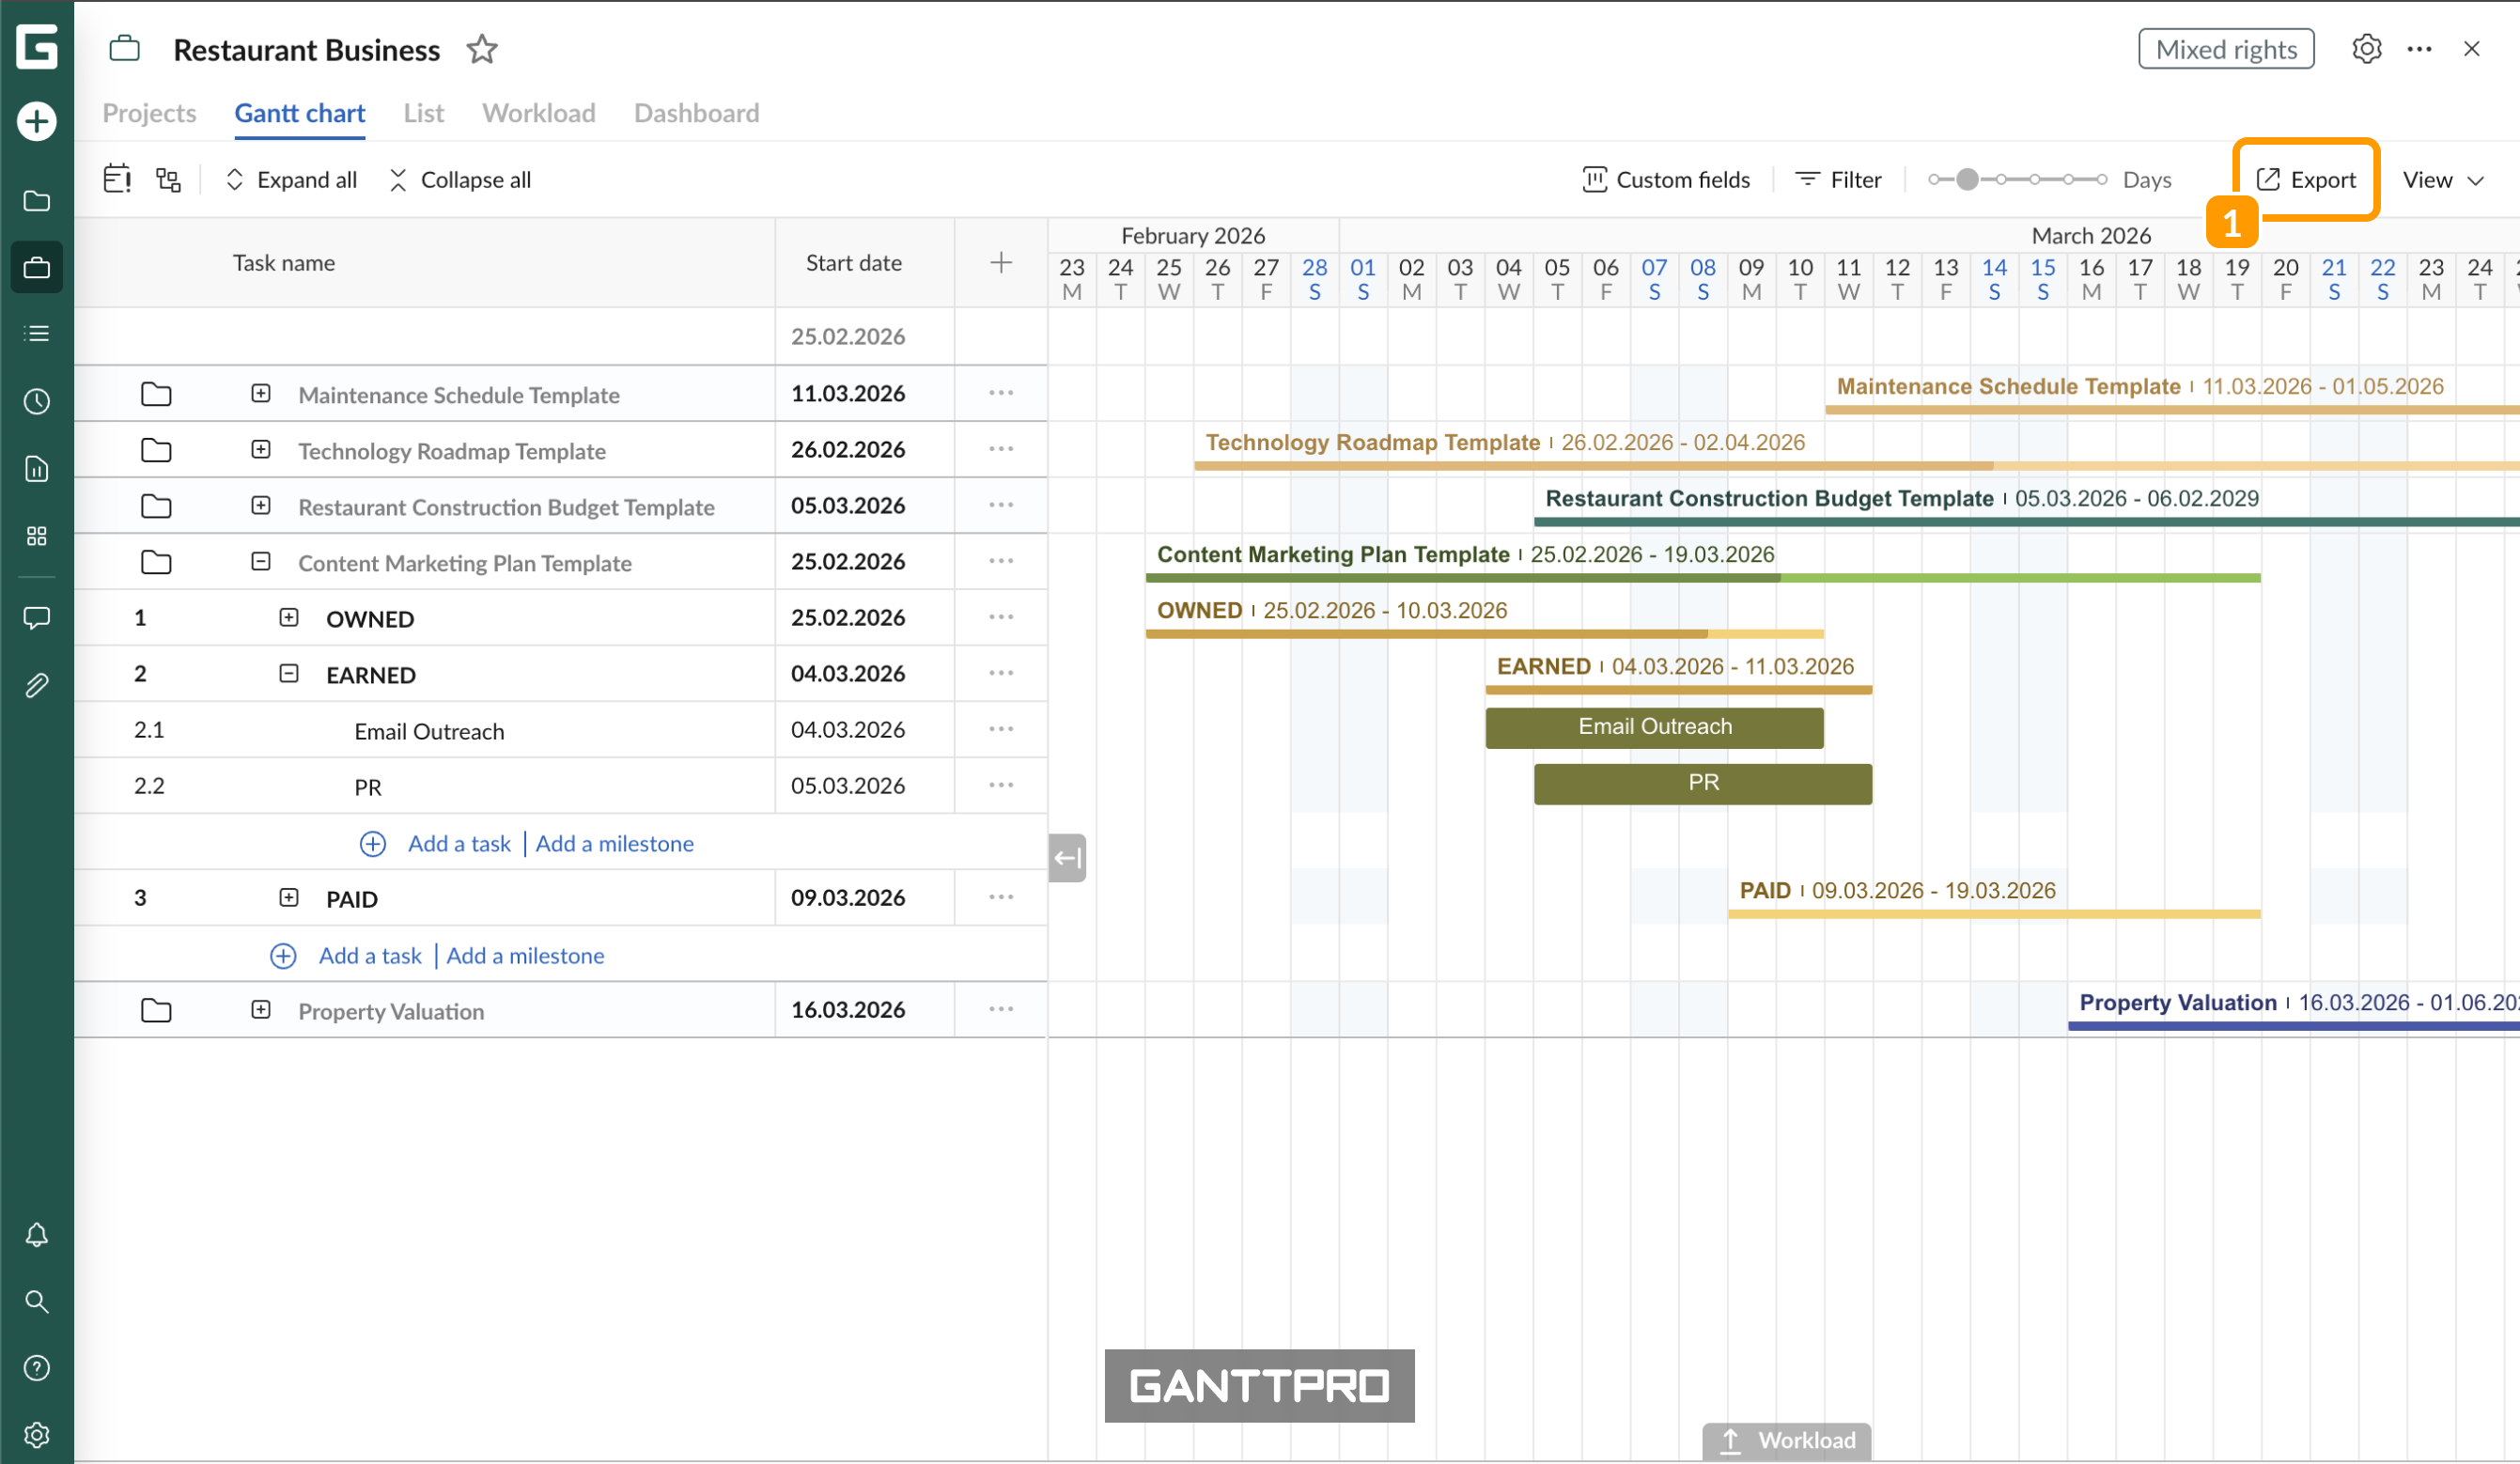The image size is (2520, 1464).
Task: Open portfolio settings gear icon at top right
Action: pyautogui.click(x=2366, y=49)
